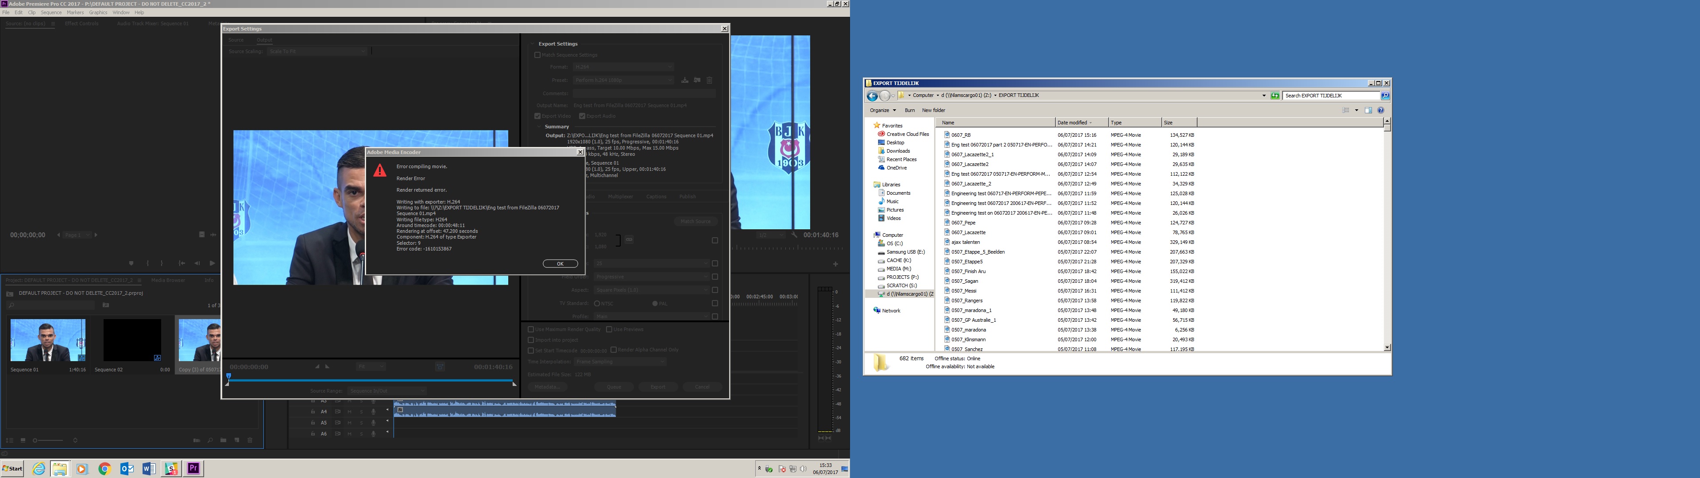
Task: Check Import into project option
Action: (x=531, y=340)
